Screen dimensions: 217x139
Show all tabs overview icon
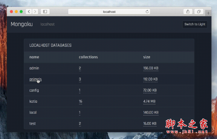pos(199,12)
